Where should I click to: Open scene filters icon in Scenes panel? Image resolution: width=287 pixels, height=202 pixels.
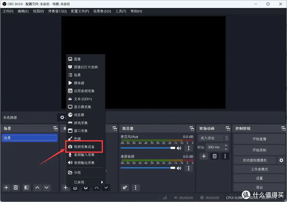pyautogui.click(x=26, y=188)
